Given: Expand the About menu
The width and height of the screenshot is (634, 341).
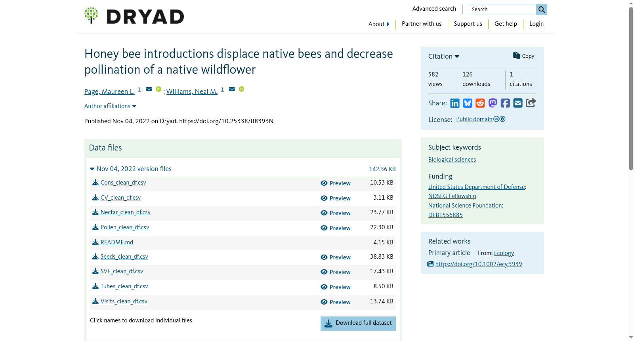Looking at the screenshot, I should 379,24.
